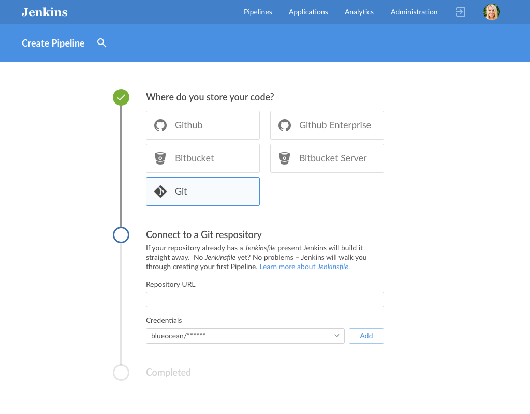530x414 pixels.
Task: Focus the Repository URL input field
Action: click(x=264, y=300)
